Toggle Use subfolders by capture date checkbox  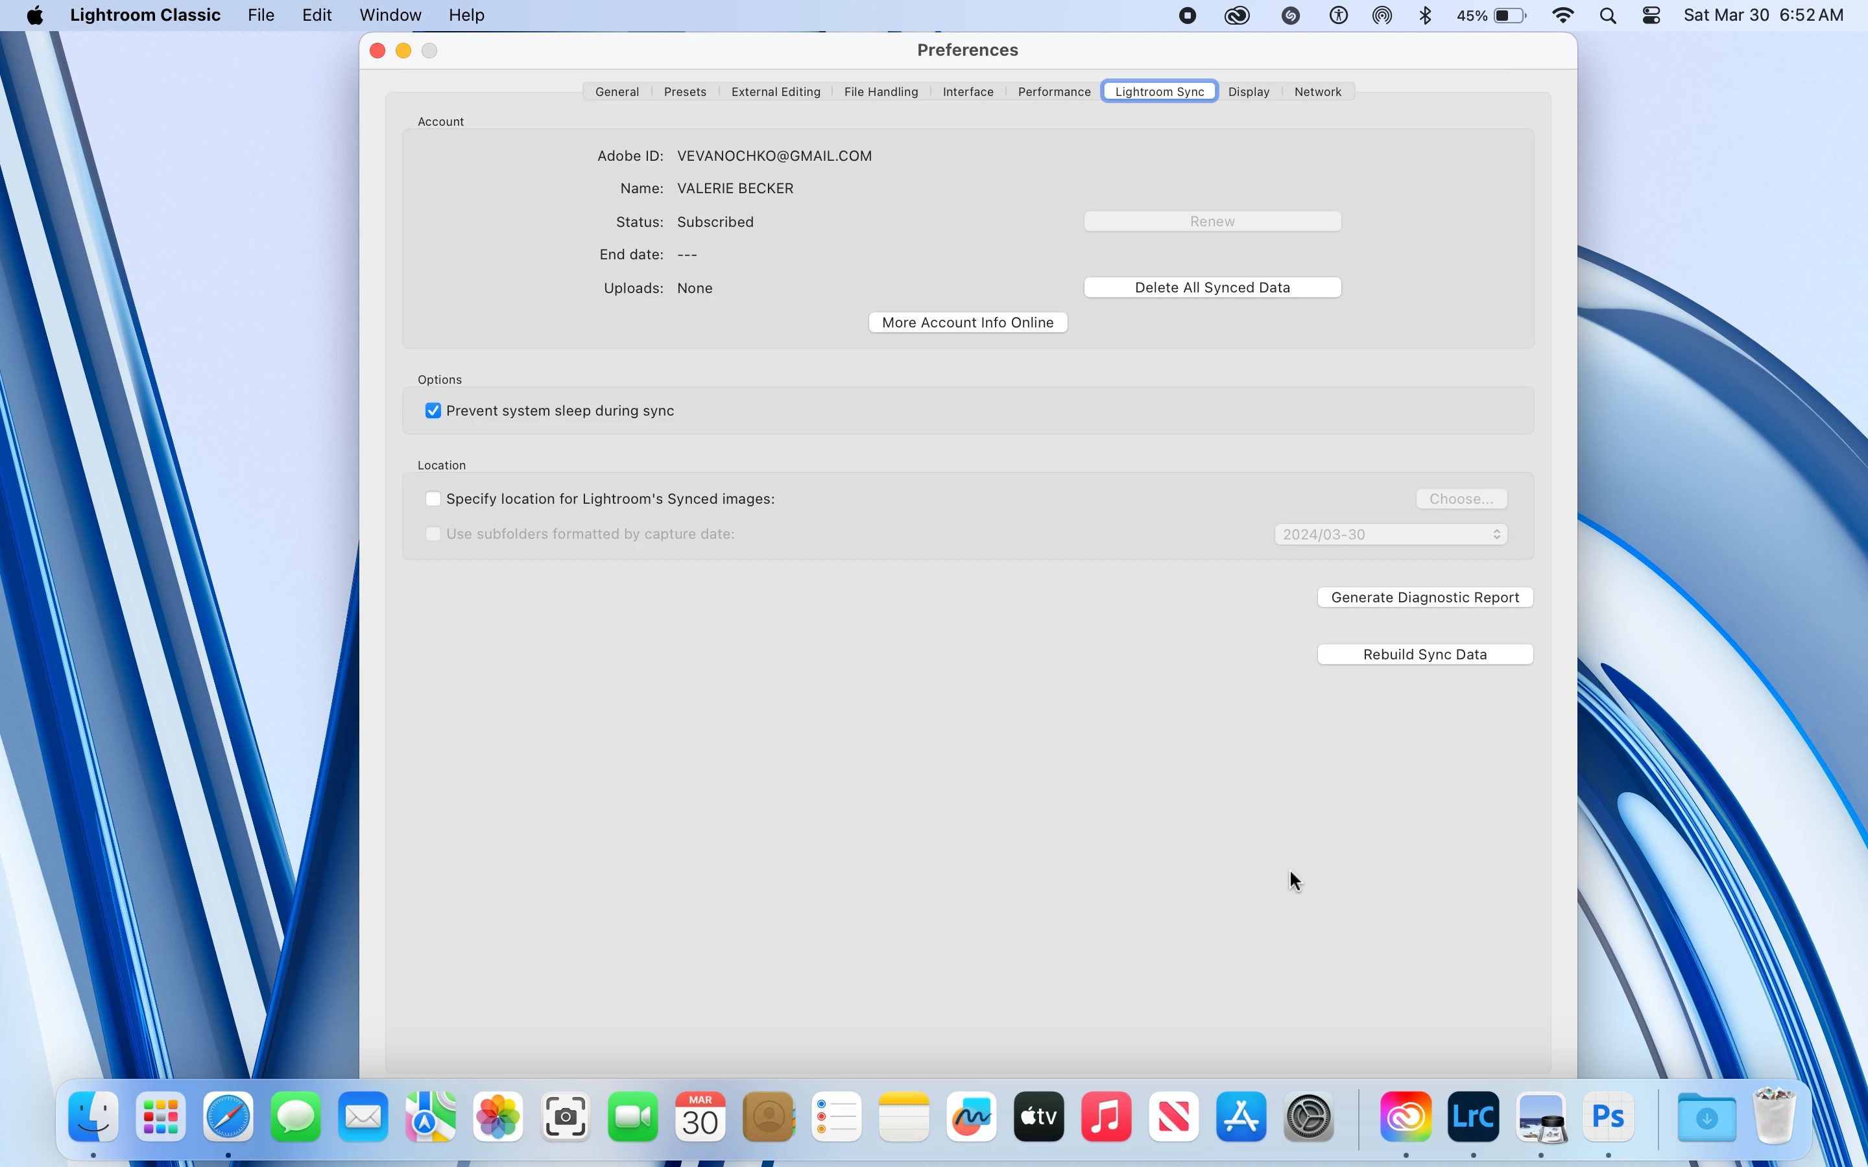tap(433, 534)
